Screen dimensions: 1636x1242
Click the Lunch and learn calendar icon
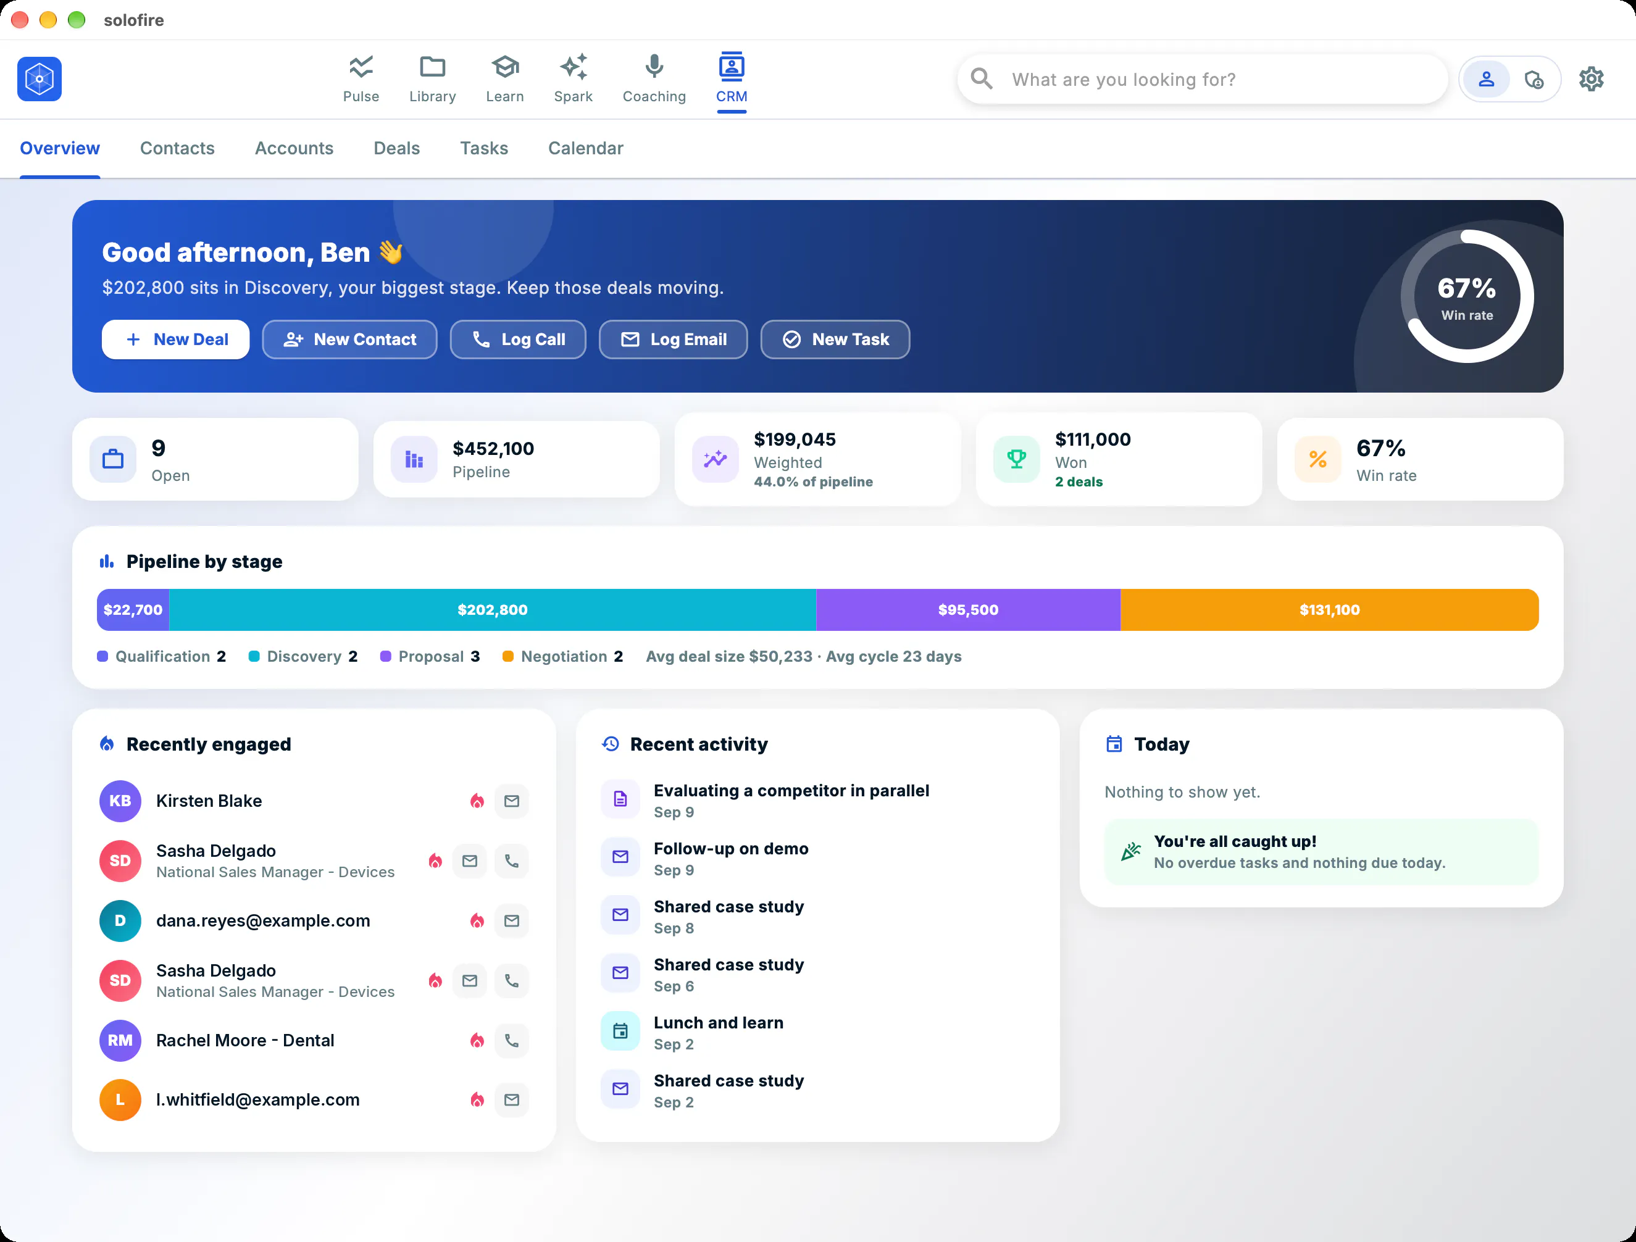(x=620, y=1031)
